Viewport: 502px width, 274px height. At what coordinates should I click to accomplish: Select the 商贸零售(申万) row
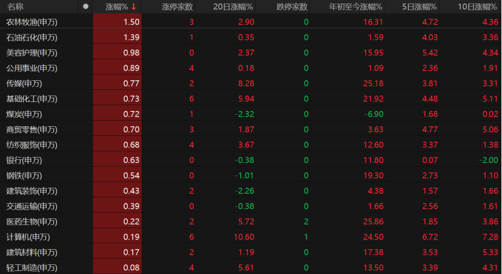251,129
